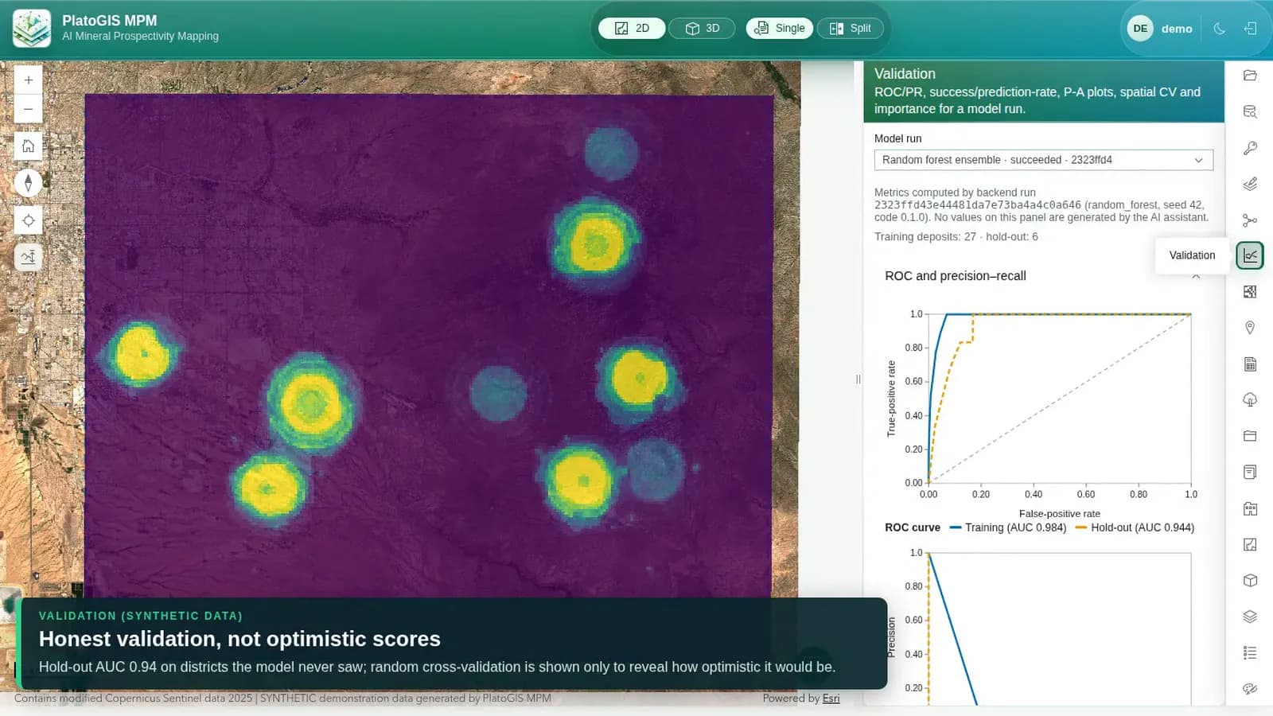
Task: Toggle dark mode with moon icon
Action: 1219,29
